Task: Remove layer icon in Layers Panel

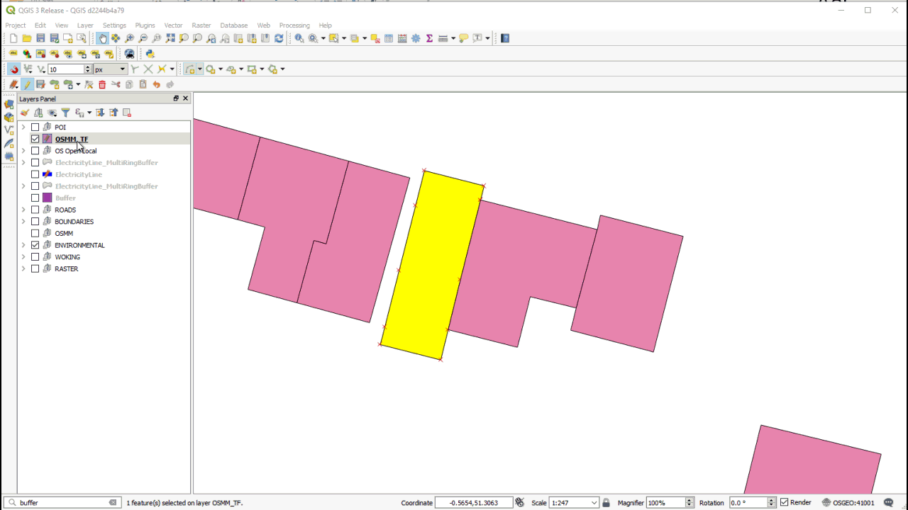Action: (127, 113)
